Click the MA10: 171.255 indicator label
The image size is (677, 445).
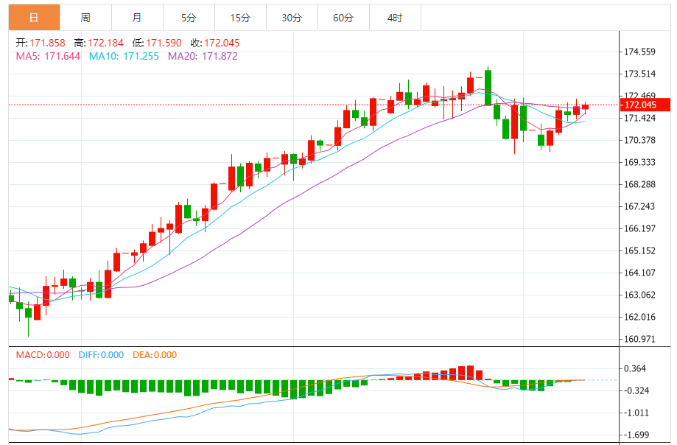[124, 57]
